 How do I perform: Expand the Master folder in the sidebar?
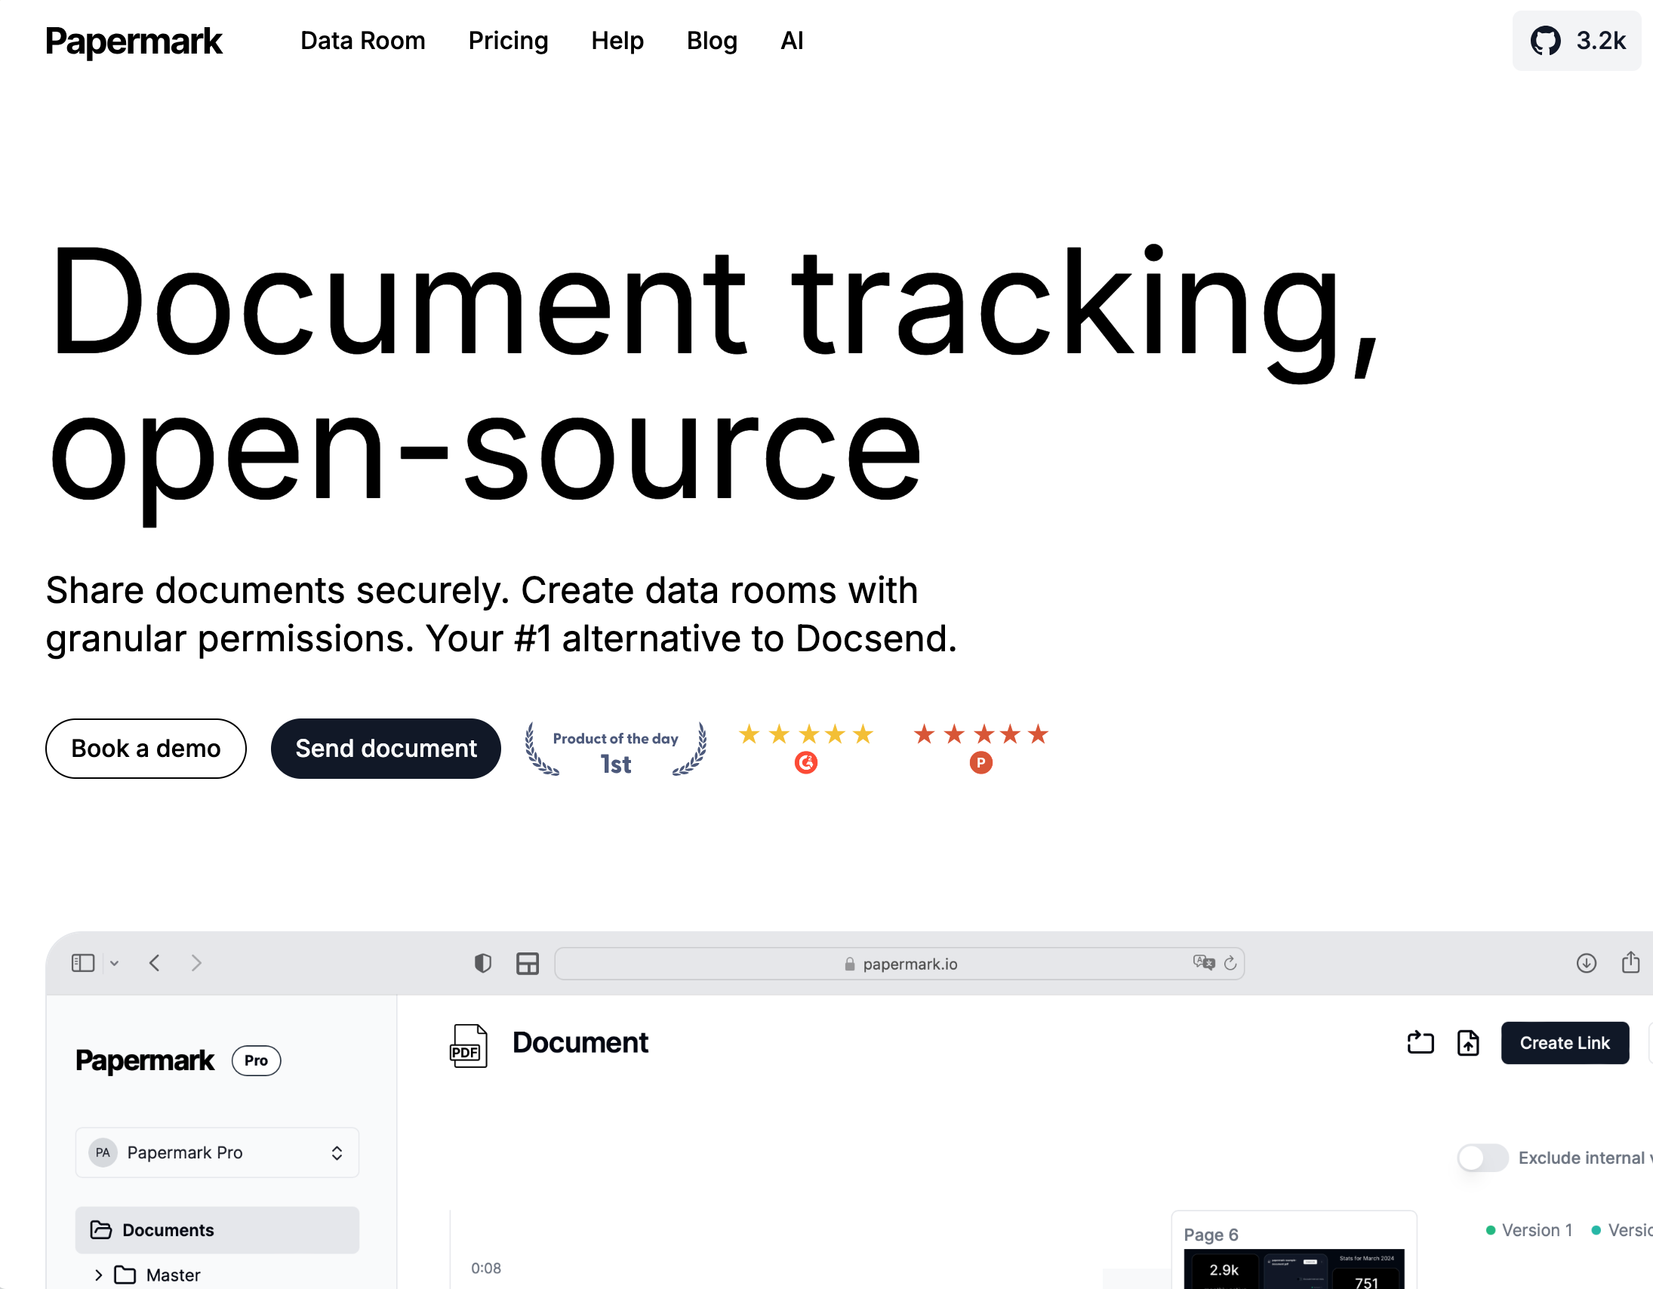coord(97,1274)
